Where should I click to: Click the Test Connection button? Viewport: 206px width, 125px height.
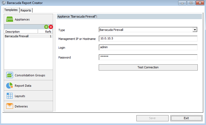point(148,67)
